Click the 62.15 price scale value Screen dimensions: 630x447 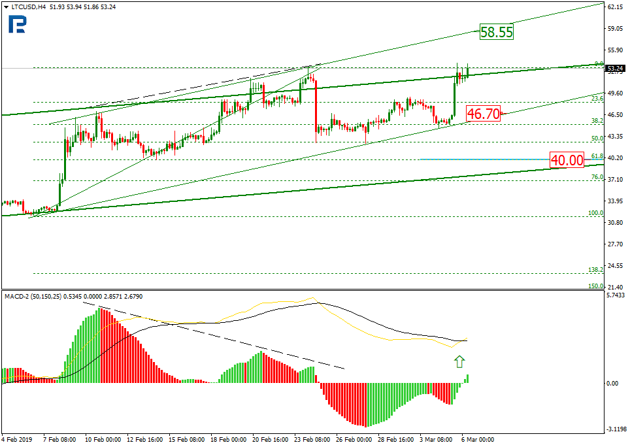616,7
